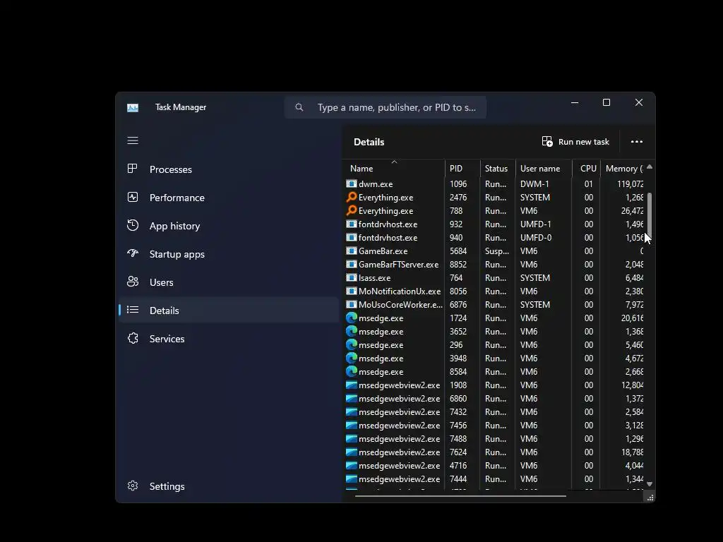Sort the list by Name column
723x542 pixels.
click(394, 168)
